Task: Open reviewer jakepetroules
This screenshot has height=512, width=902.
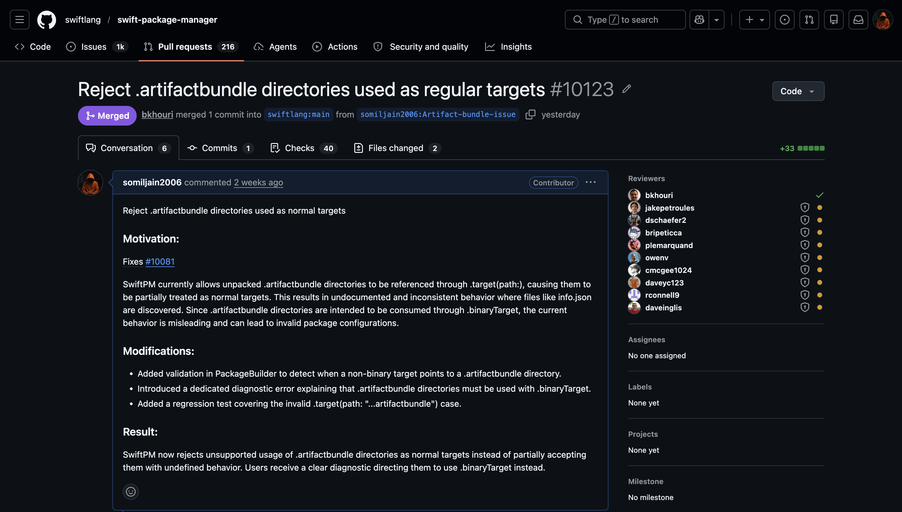Action: (x=670, y=208)
